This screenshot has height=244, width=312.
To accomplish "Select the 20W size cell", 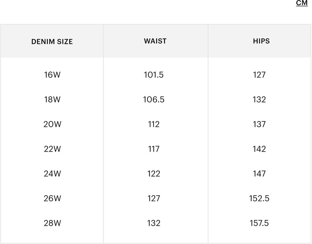I will (x=52, y=124).
